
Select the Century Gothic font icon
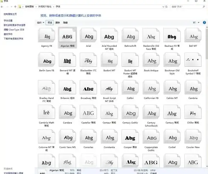coord(130,112)
